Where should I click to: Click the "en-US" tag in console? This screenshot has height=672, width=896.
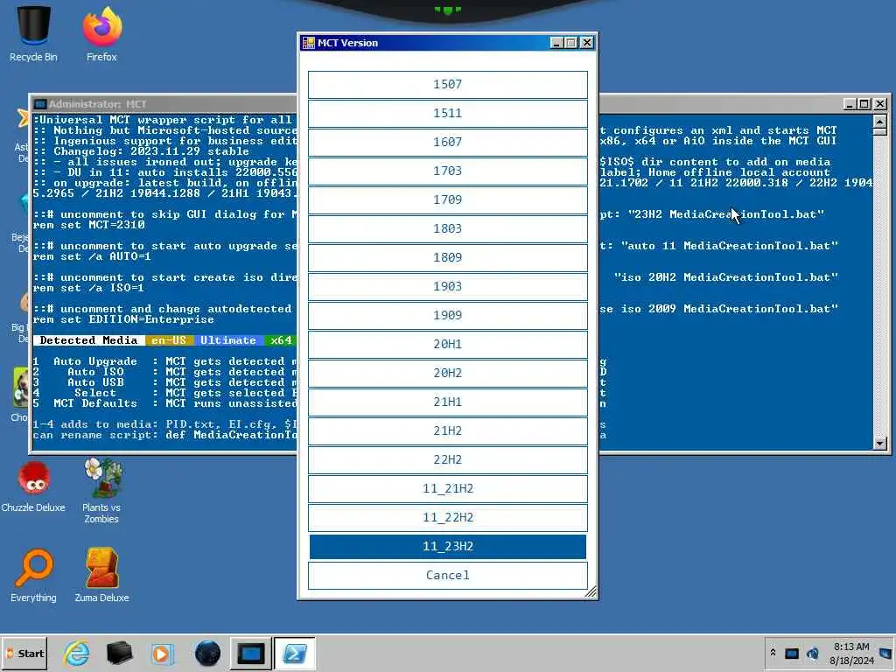pos(169,340)
